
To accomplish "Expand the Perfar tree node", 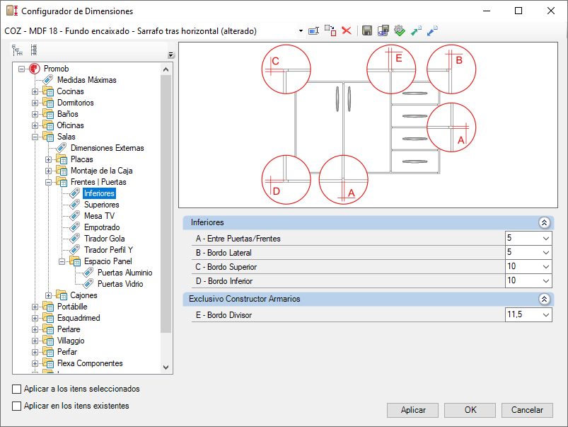I will click(35, 352).
